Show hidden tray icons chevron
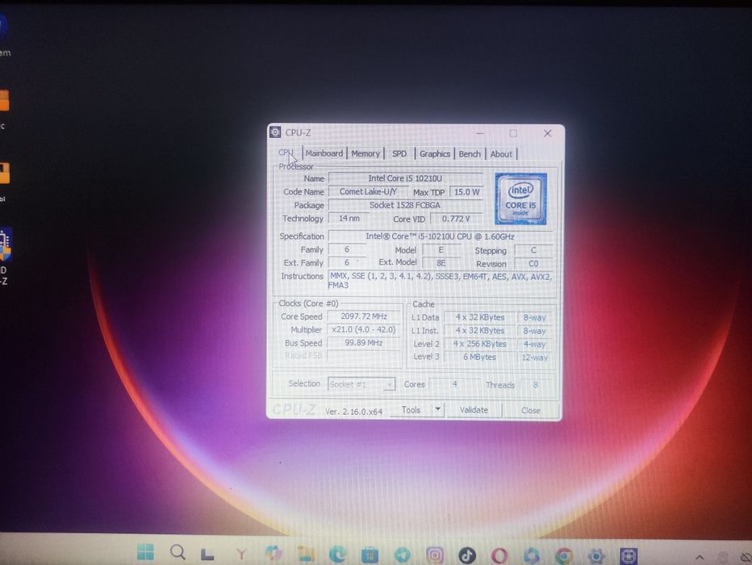 click(x=700, y=557)
